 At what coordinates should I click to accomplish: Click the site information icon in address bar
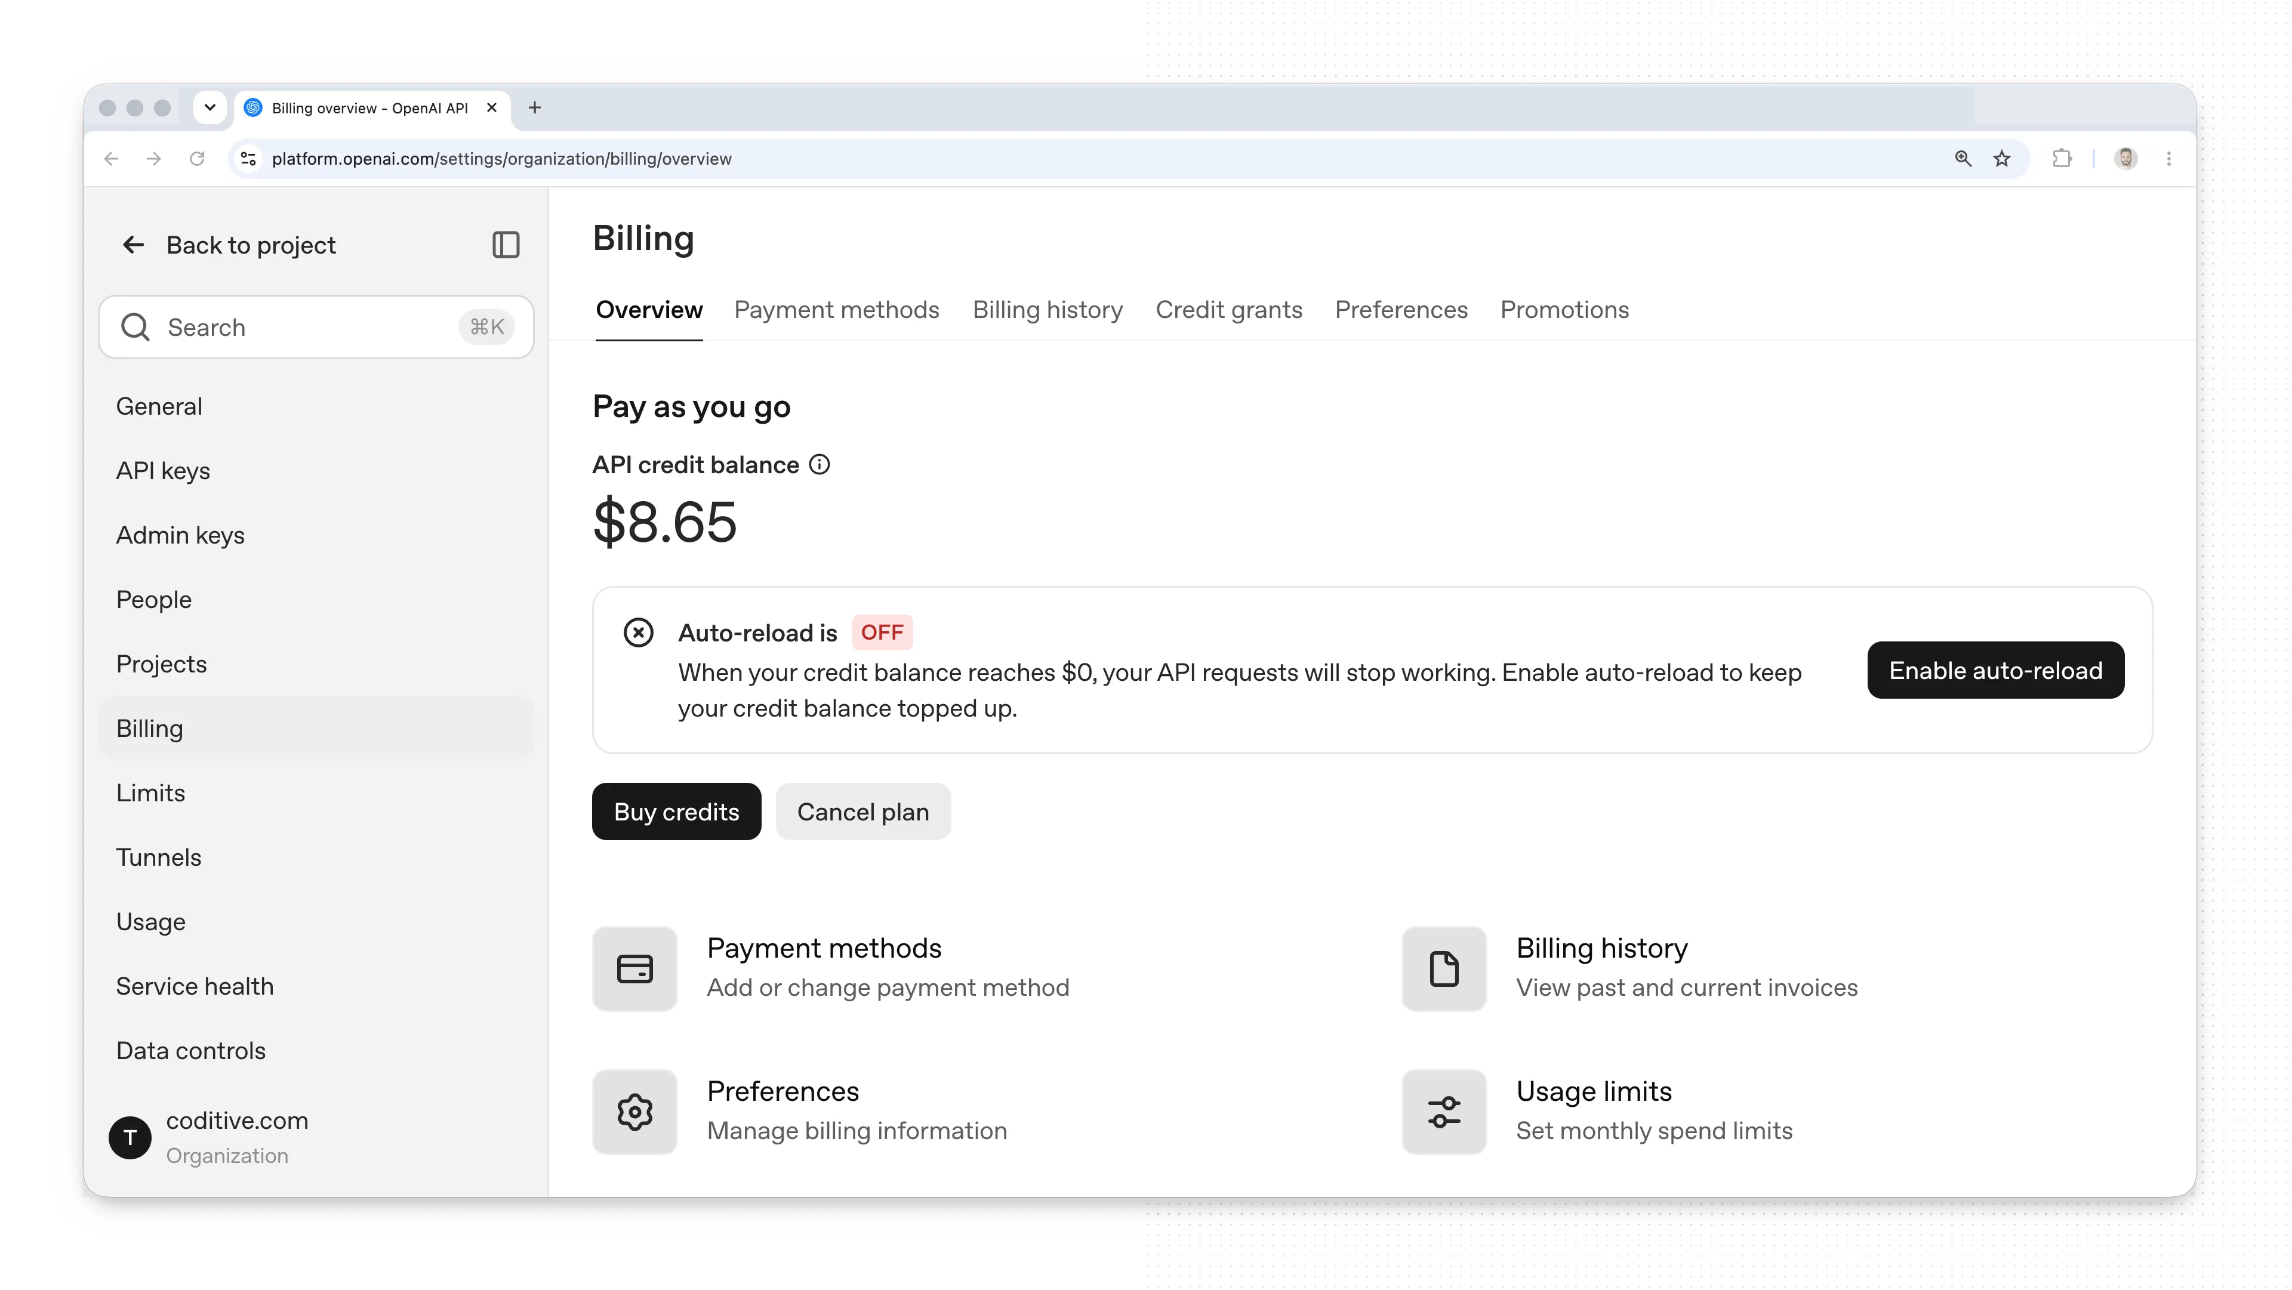(248, 158)
